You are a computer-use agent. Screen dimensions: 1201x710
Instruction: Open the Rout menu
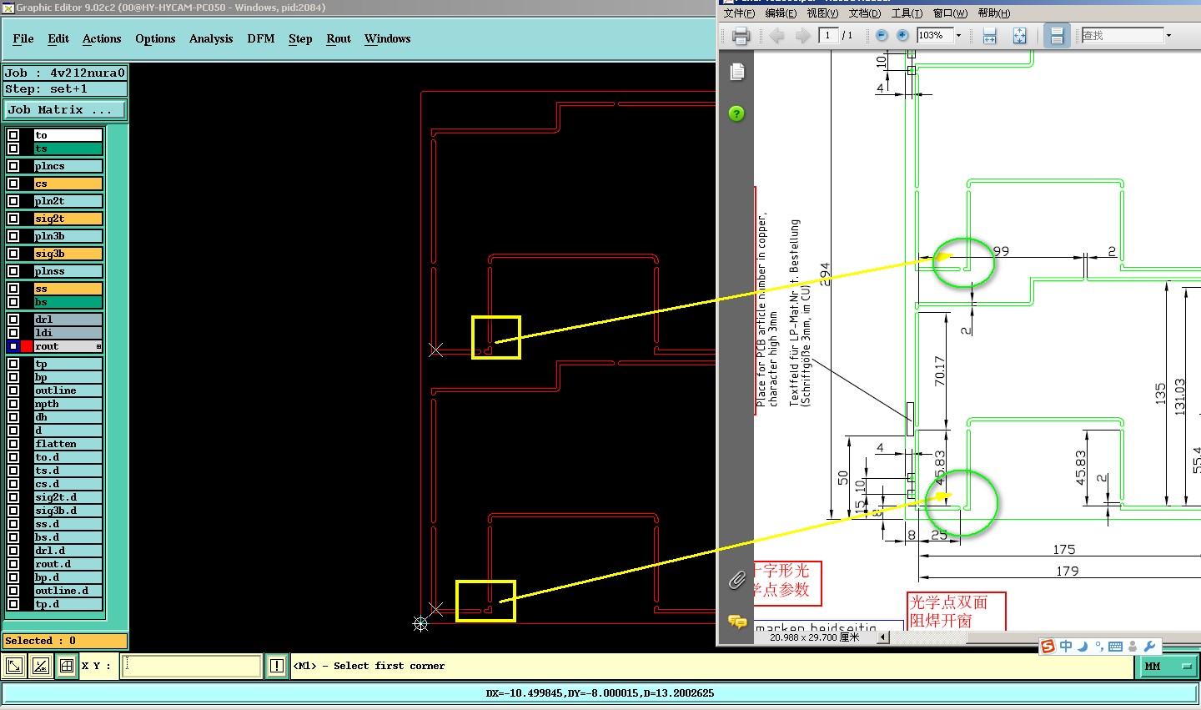(x=339, y=38)
